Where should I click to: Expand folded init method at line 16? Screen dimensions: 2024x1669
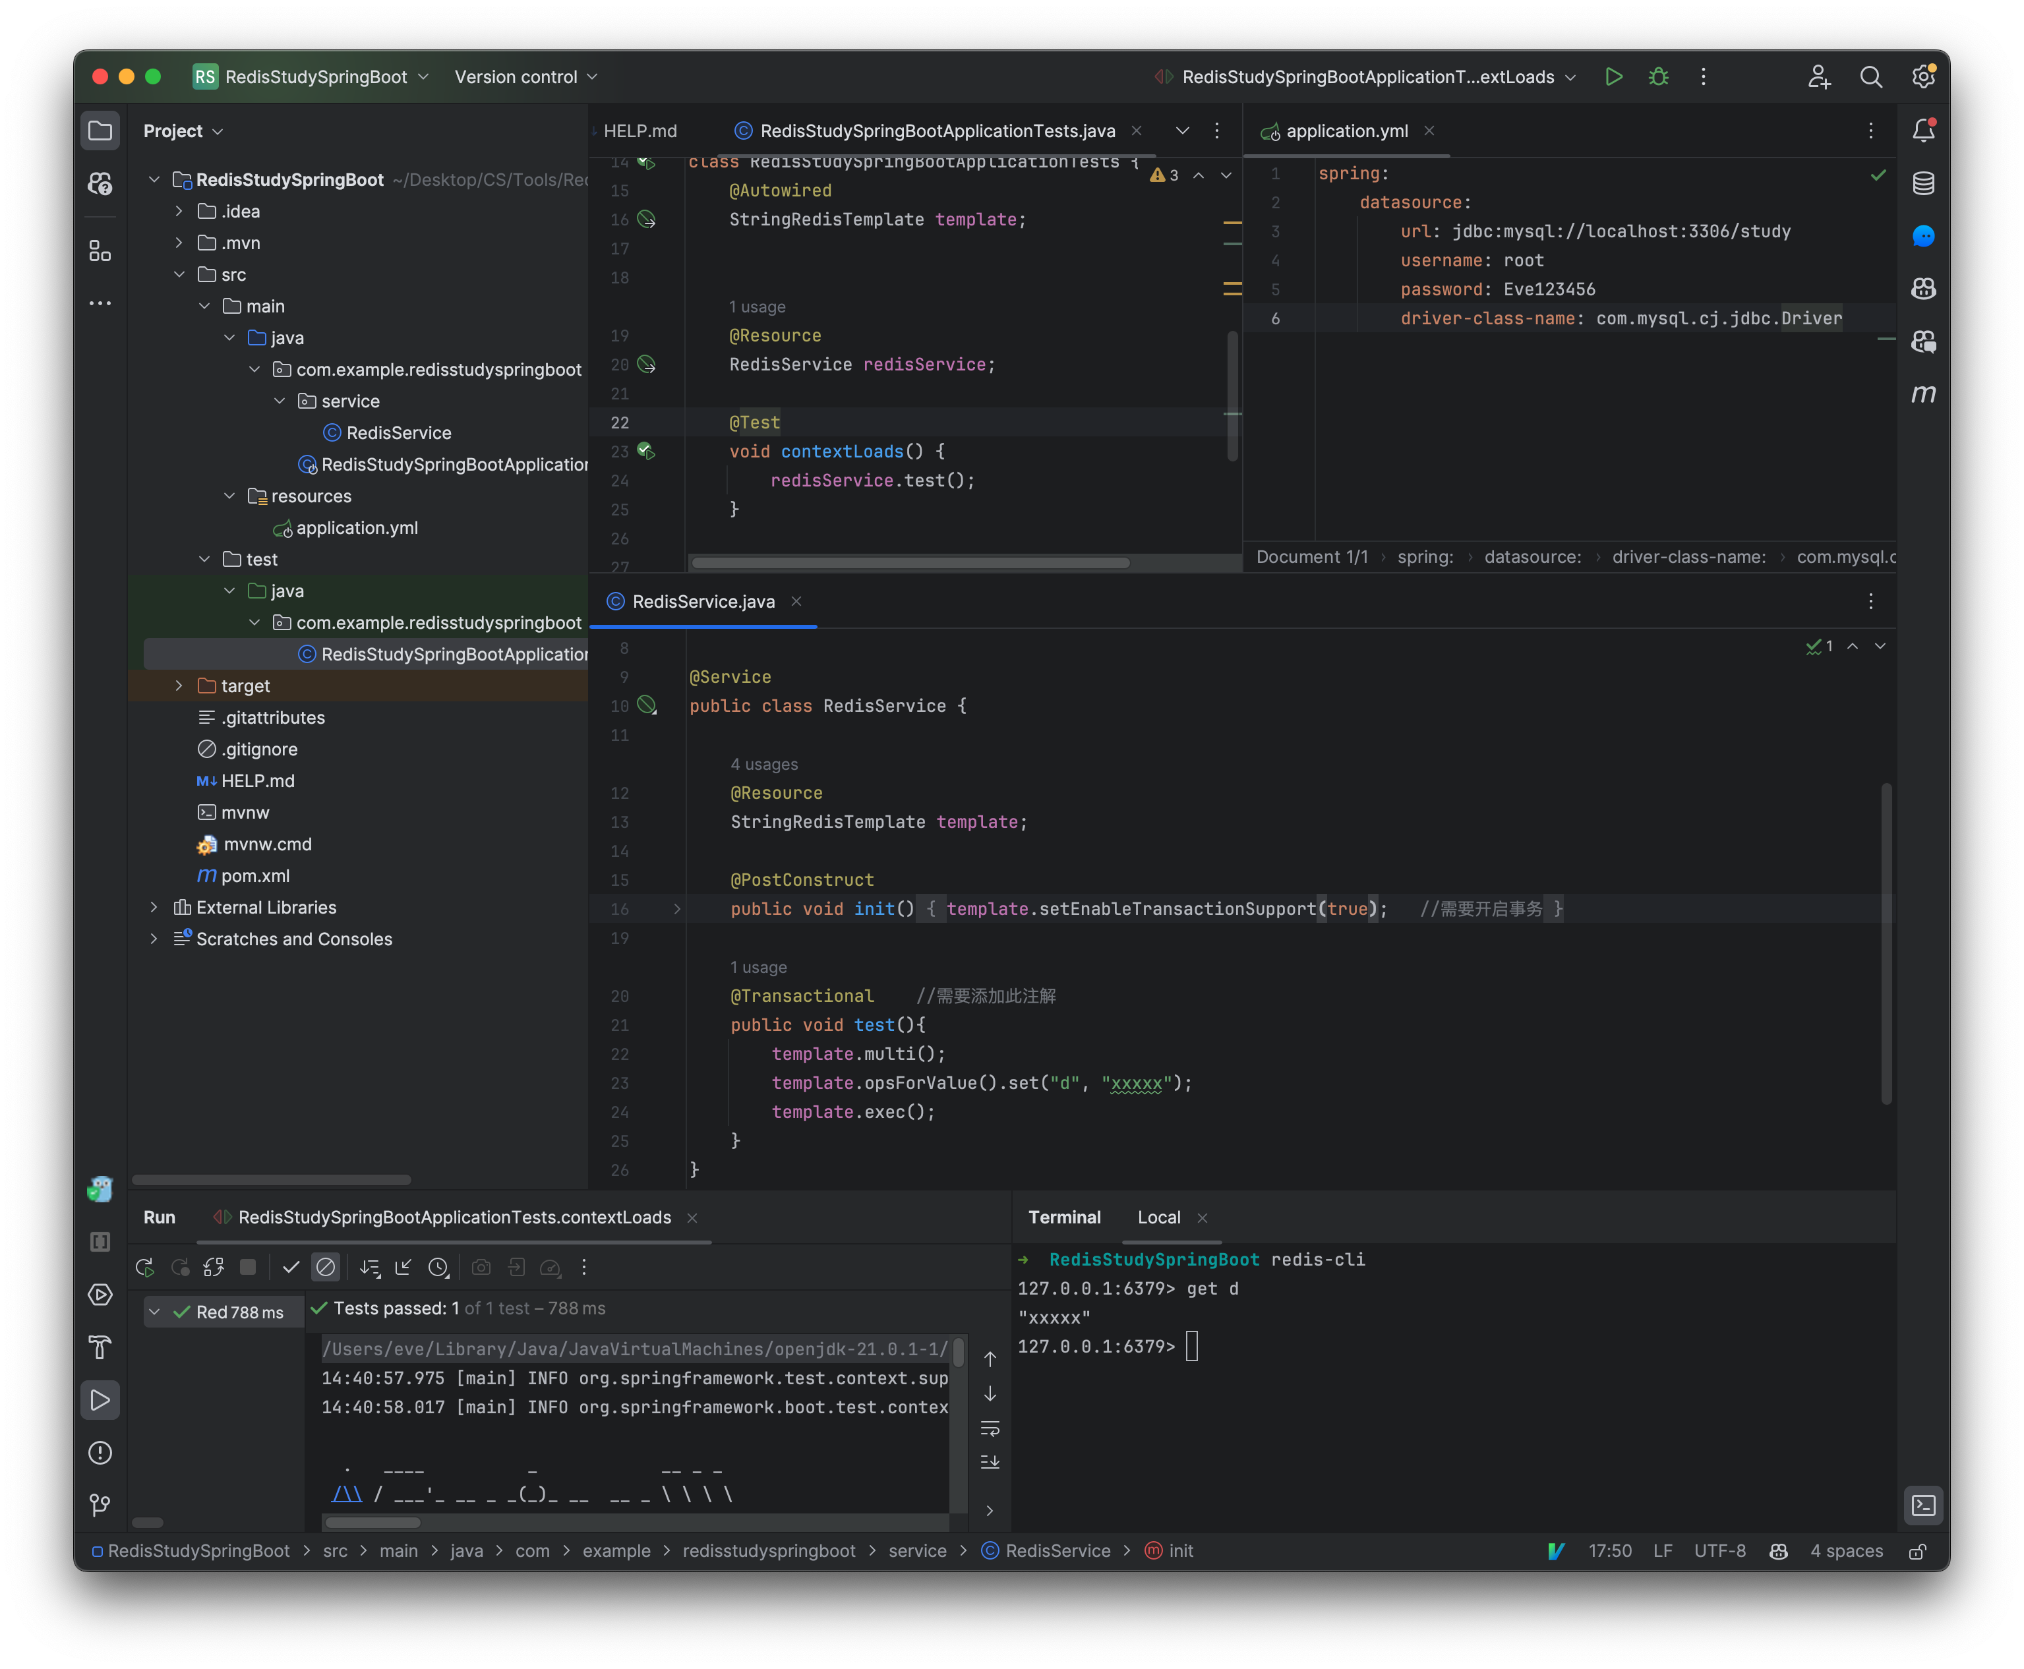(677, 908)
